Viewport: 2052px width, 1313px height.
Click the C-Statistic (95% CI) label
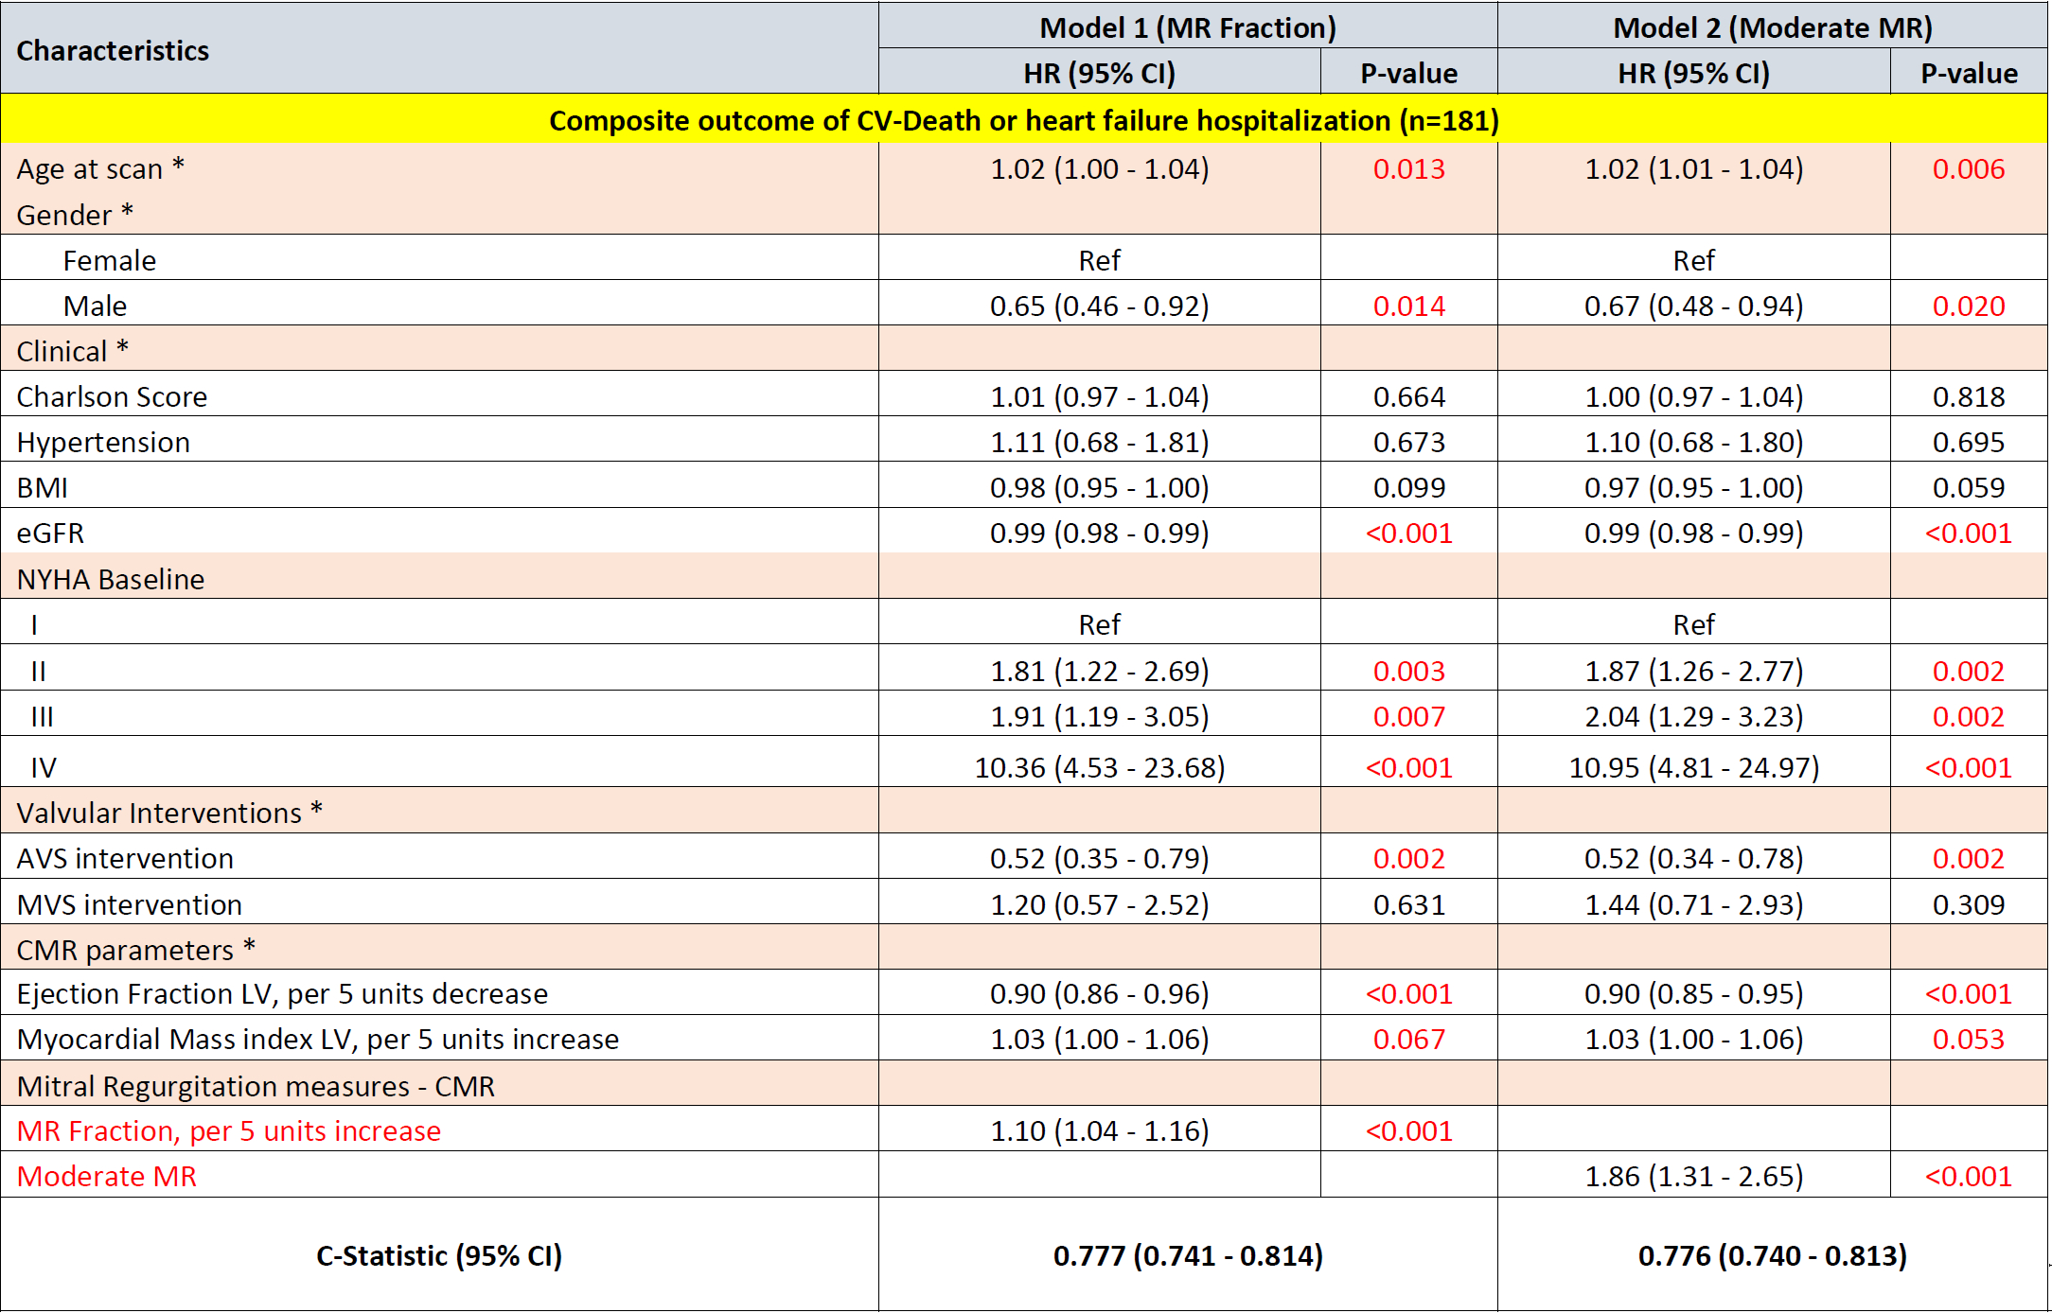(x=439, y=1255)
